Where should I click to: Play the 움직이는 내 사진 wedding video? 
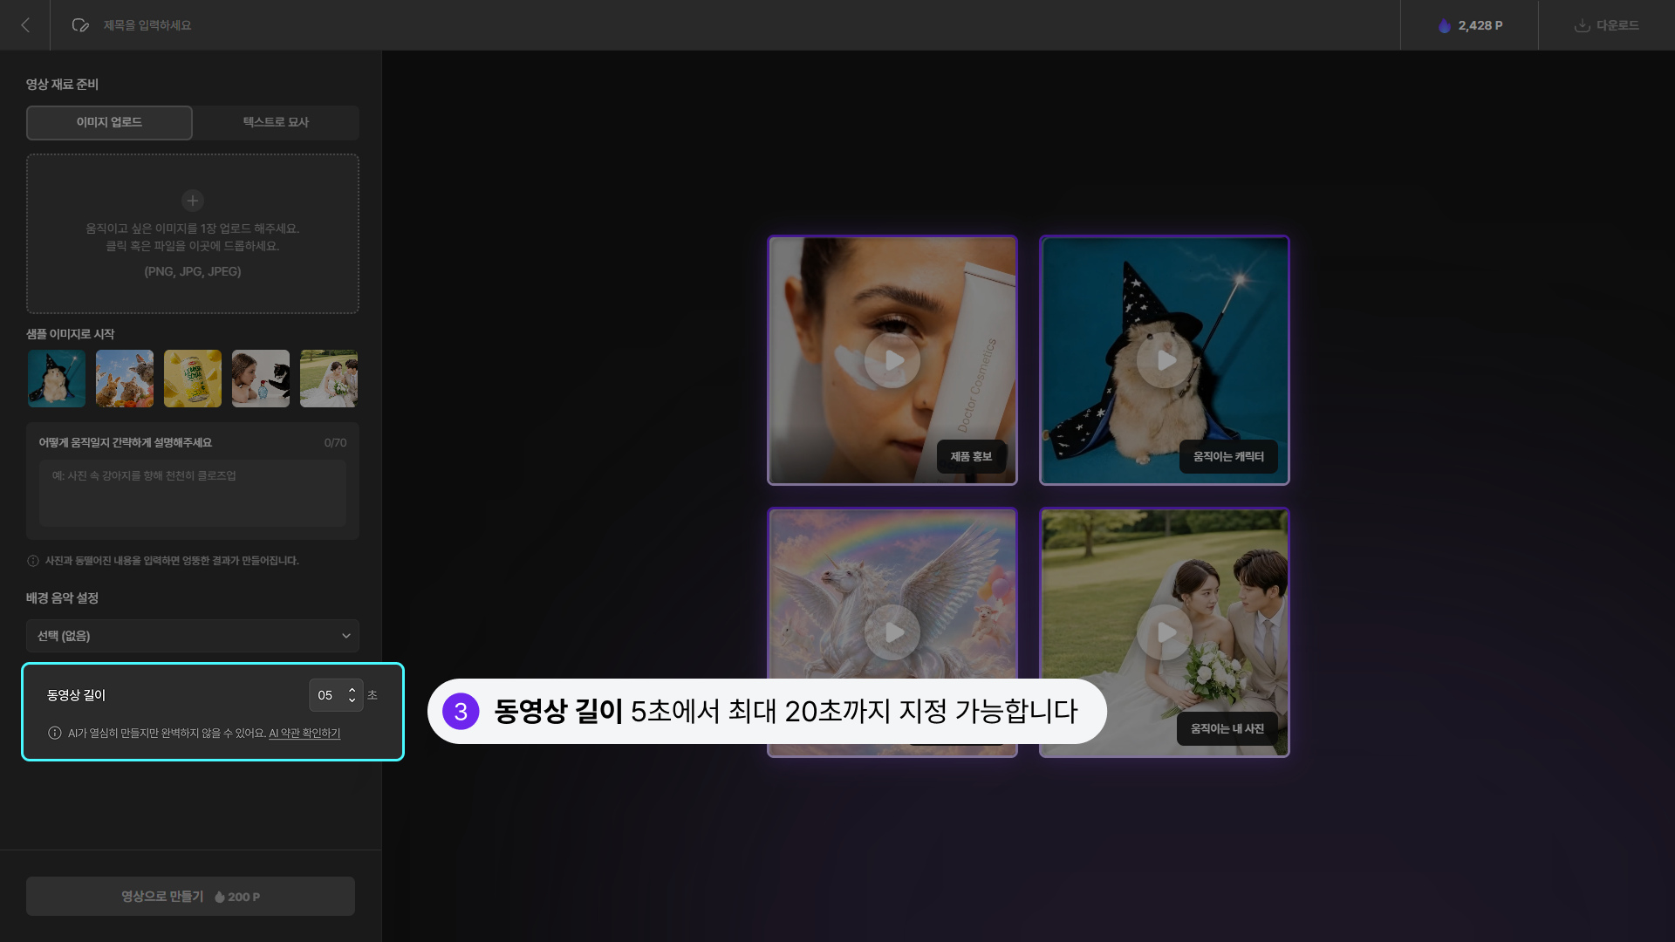point(1165,632)
